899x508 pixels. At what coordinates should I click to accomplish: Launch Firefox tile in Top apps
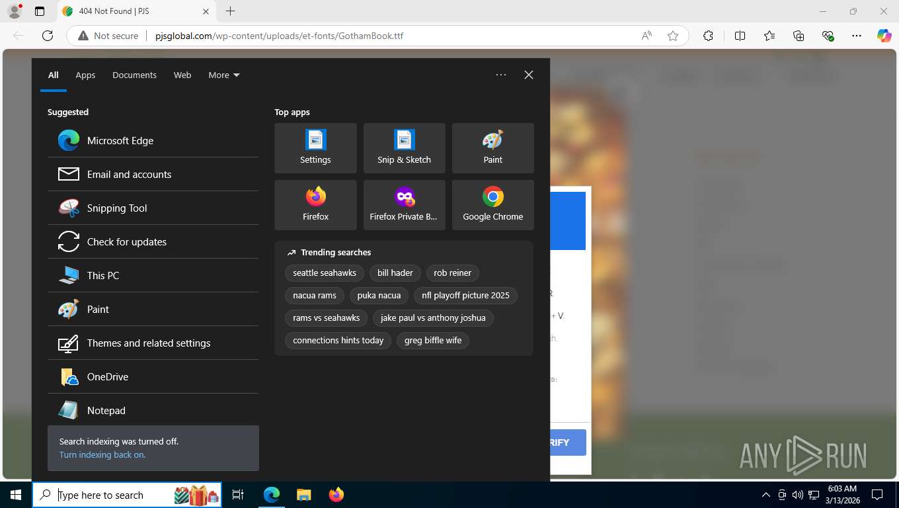pos(315,205)
